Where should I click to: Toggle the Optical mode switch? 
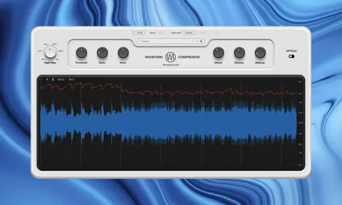coord(291,56)
